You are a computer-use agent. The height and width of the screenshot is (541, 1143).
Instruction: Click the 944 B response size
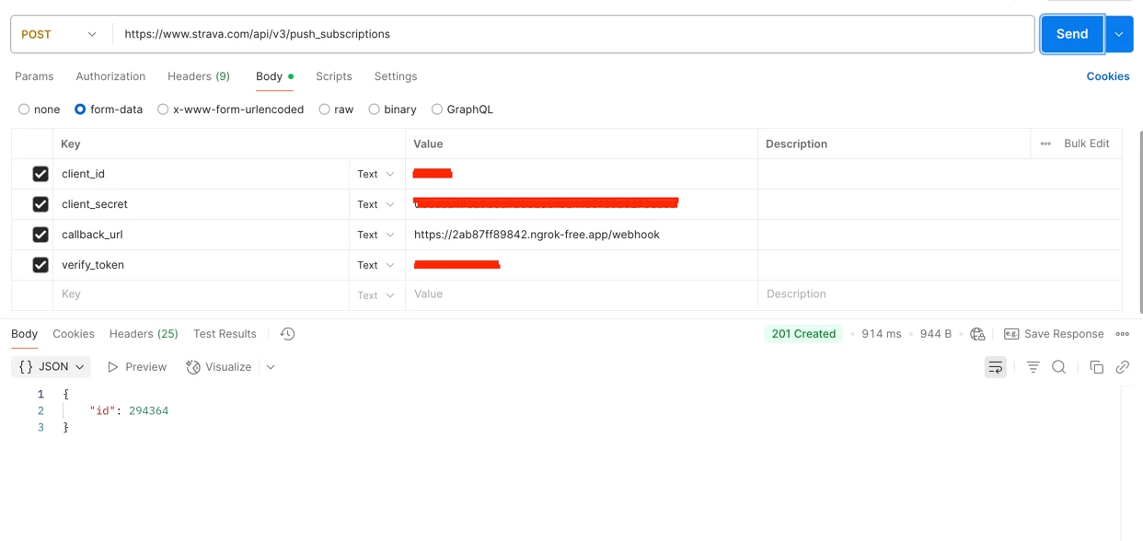[x=936, y=334]
